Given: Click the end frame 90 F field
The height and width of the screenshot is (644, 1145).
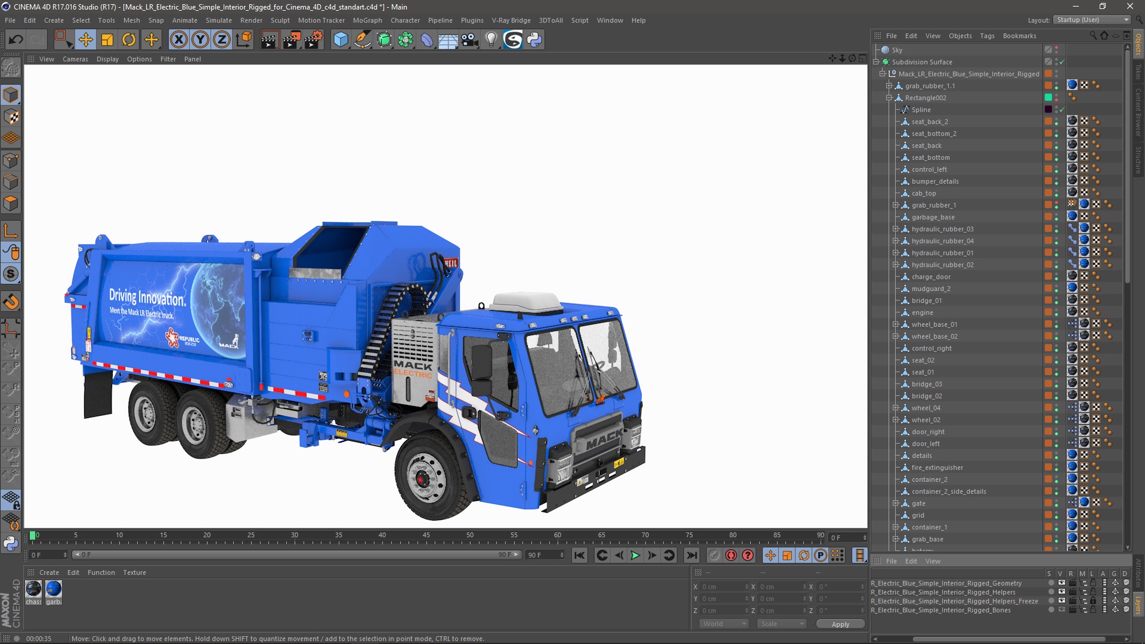Looking at the screenshot, I should click(545, 555).
